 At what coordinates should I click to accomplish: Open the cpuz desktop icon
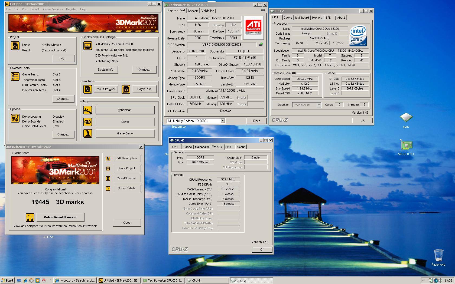click(x=406, y=120)
